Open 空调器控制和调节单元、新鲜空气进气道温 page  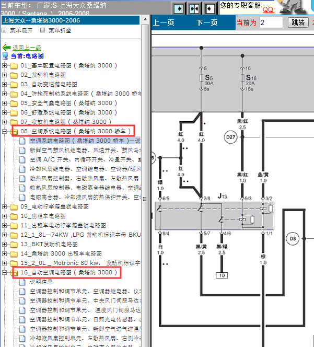click(x=85, y=329)
